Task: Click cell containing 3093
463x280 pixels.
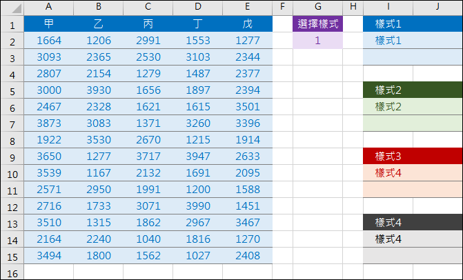Action: [x=49, y=57]
